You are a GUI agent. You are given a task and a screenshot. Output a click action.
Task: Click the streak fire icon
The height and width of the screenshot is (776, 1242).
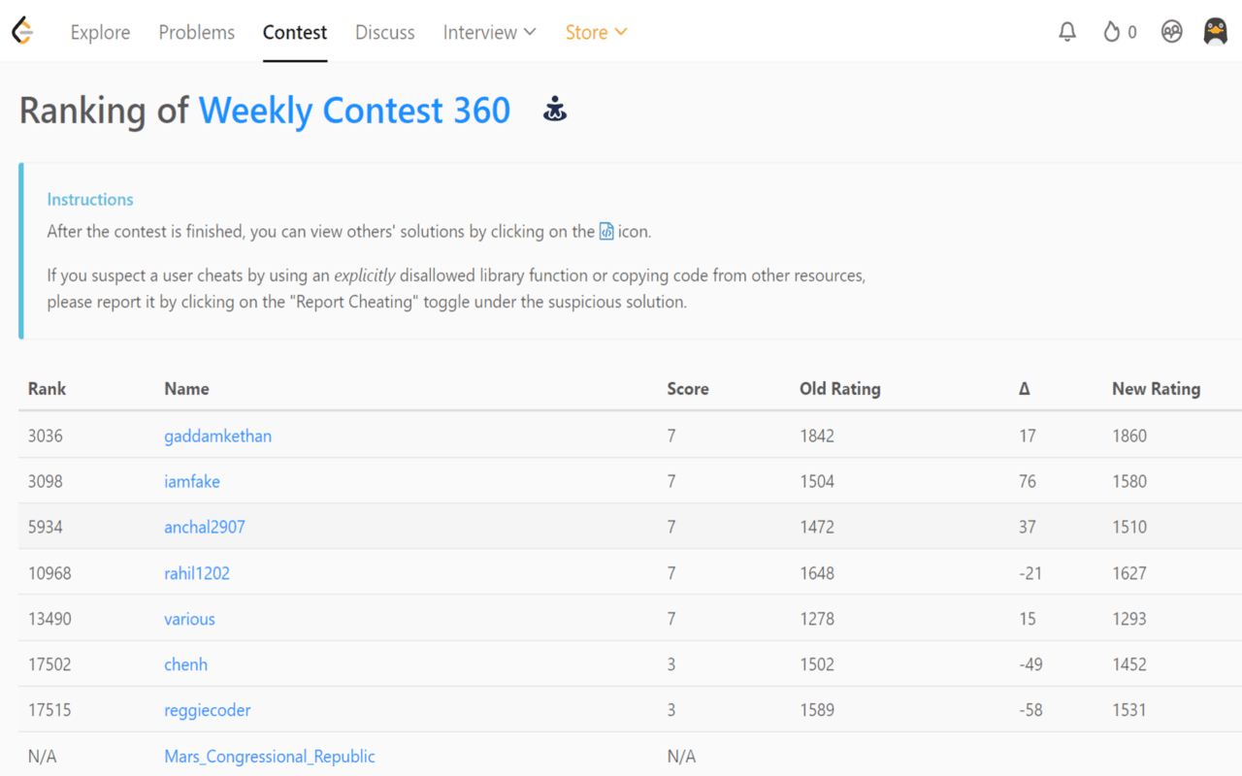(1112, 32)
